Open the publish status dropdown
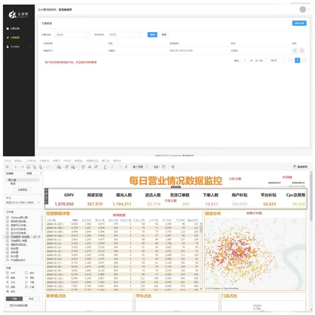The width and height of the screenshot is (315, 315). [125, 35]
